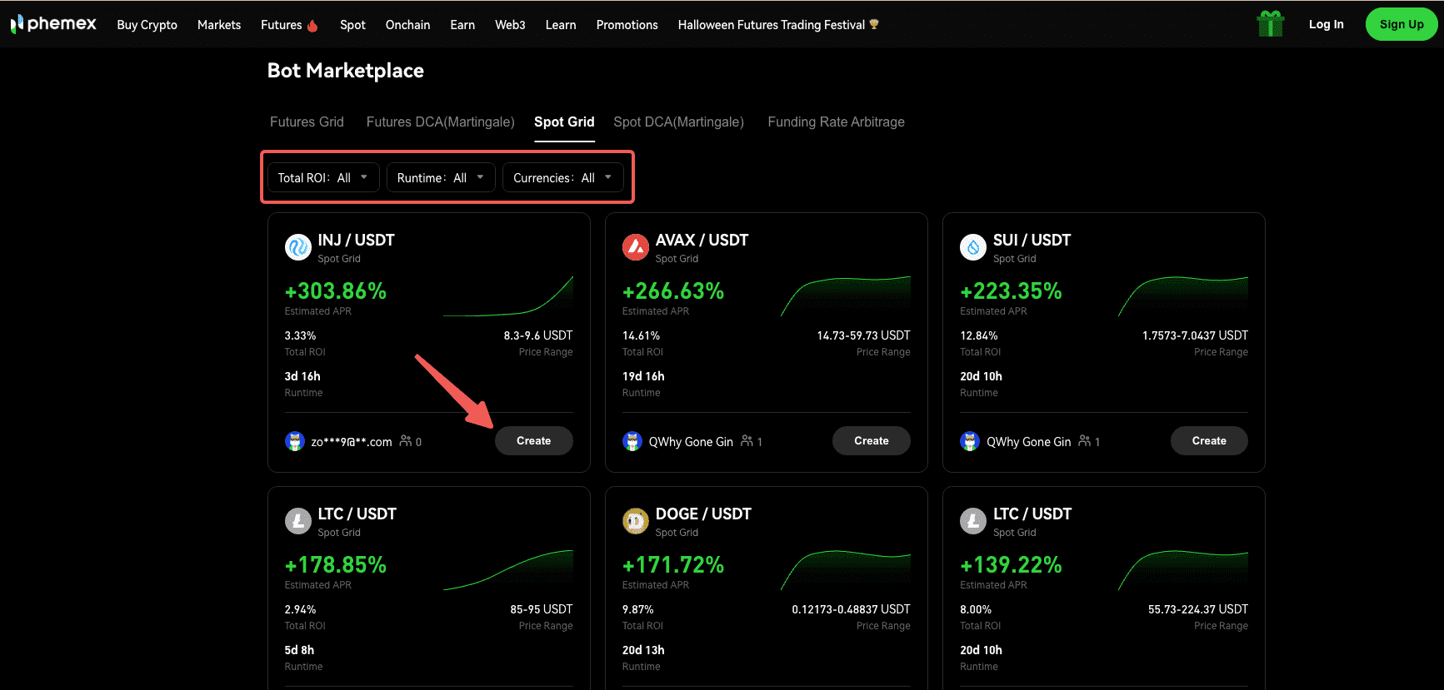Create bot from INJ / USDT card
Viewport: 1444px width, 690px height.
533,441
